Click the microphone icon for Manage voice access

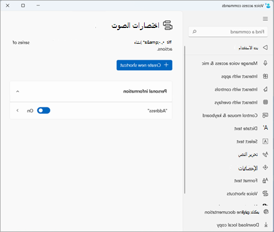pos(265,63)
